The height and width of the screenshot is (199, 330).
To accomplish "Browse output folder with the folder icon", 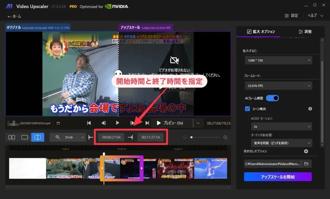I will coord(306,164).
